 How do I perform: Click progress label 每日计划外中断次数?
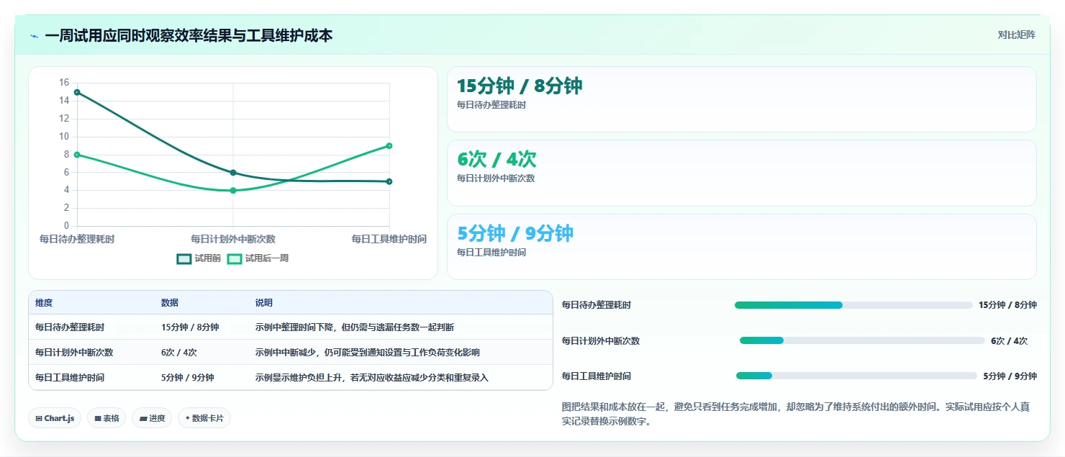coord(601,340)
